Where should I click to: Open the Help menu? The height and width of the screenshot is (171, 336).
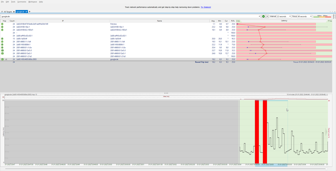coord(41,2)
